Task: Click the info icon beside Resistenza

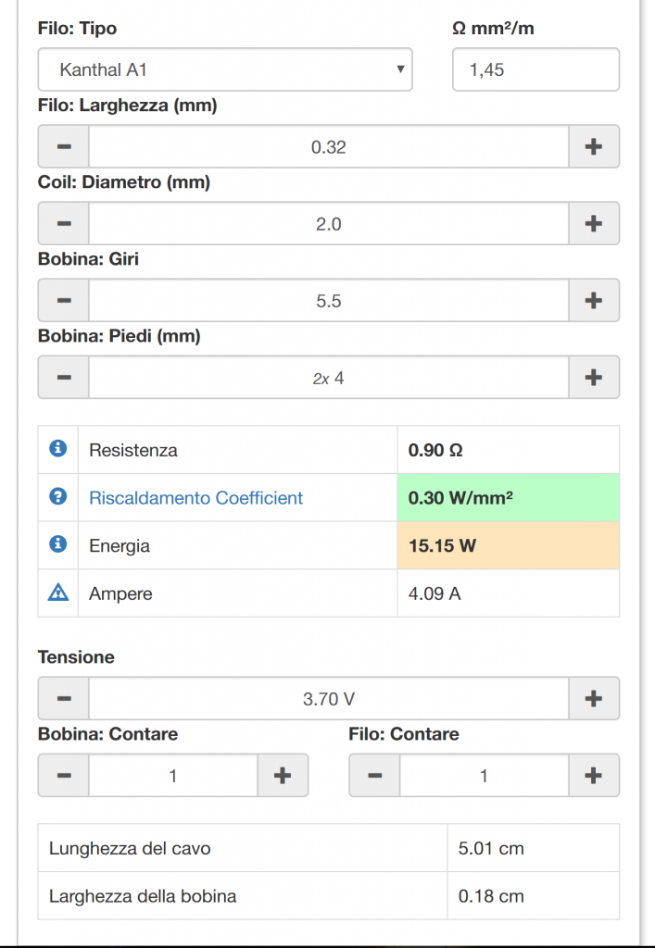Action: (58, 449)
